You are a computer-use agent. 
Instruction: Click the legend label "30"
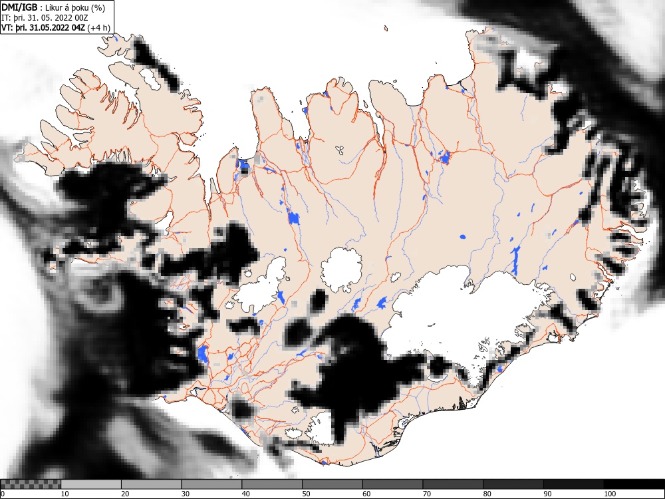point(186,494)
